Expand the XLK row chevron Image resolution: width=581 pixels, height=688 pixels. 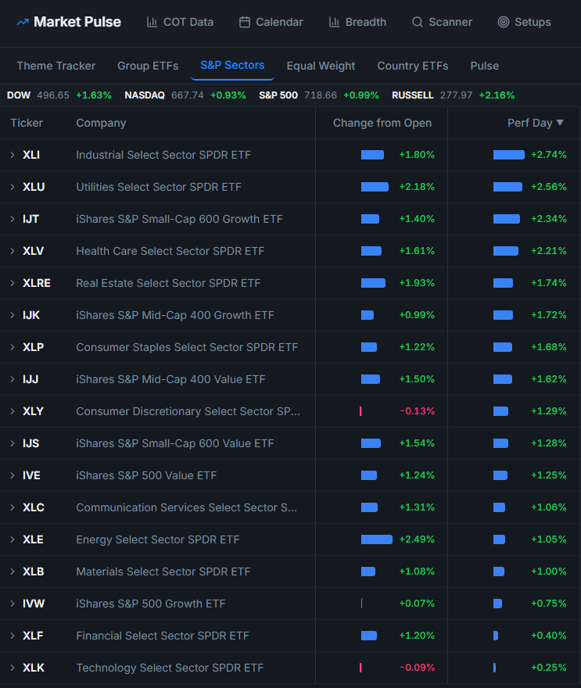coord(13,668)
